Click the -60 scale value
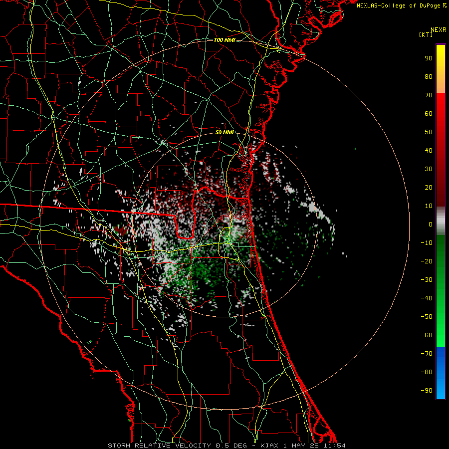Image resolution: width=449 pixels, height=449 pixels. (427, 335)
